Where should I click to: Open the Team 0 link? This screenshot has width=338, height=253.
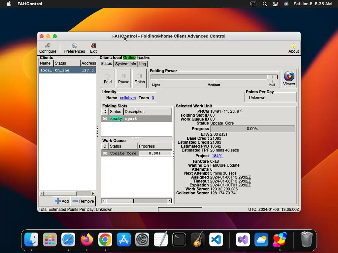[153, 98]
